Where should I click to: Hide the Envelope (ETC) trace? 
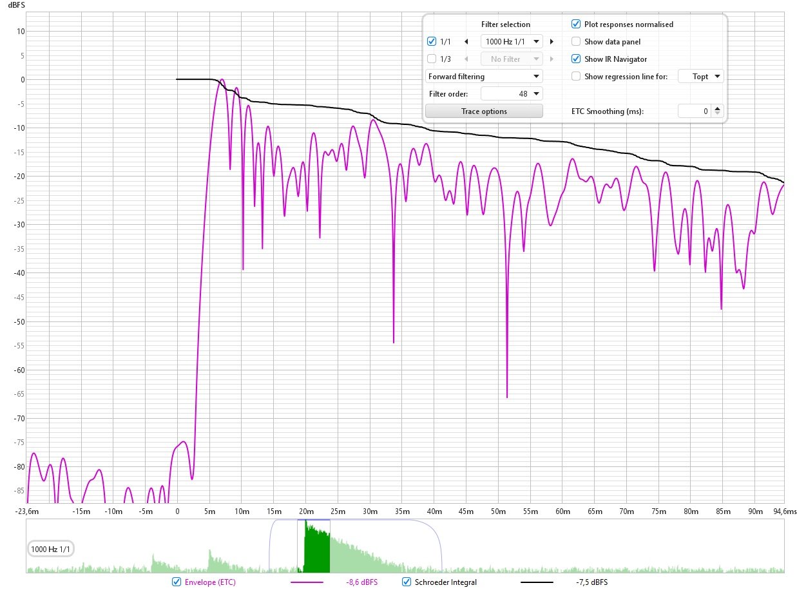click(177, 582)
